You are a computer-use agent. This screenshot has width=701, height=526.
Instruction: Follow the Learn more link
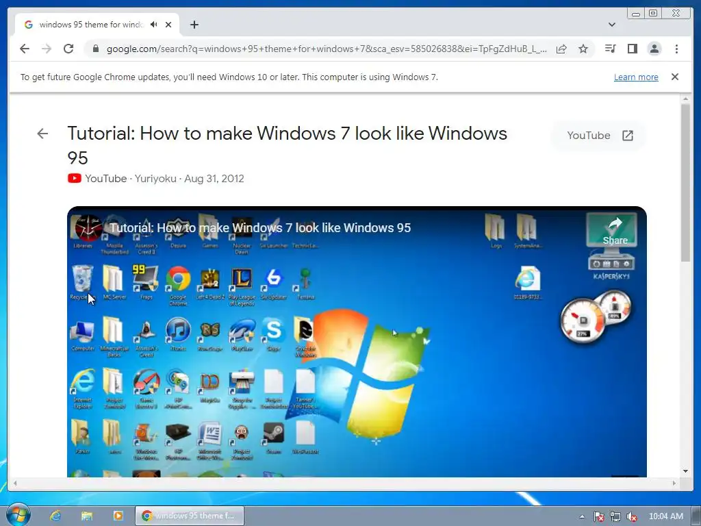[x=636, y=77]
